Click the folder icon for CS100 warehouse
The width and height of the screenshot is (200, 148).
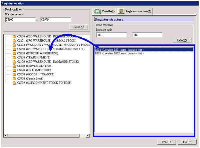coord(14,36)
